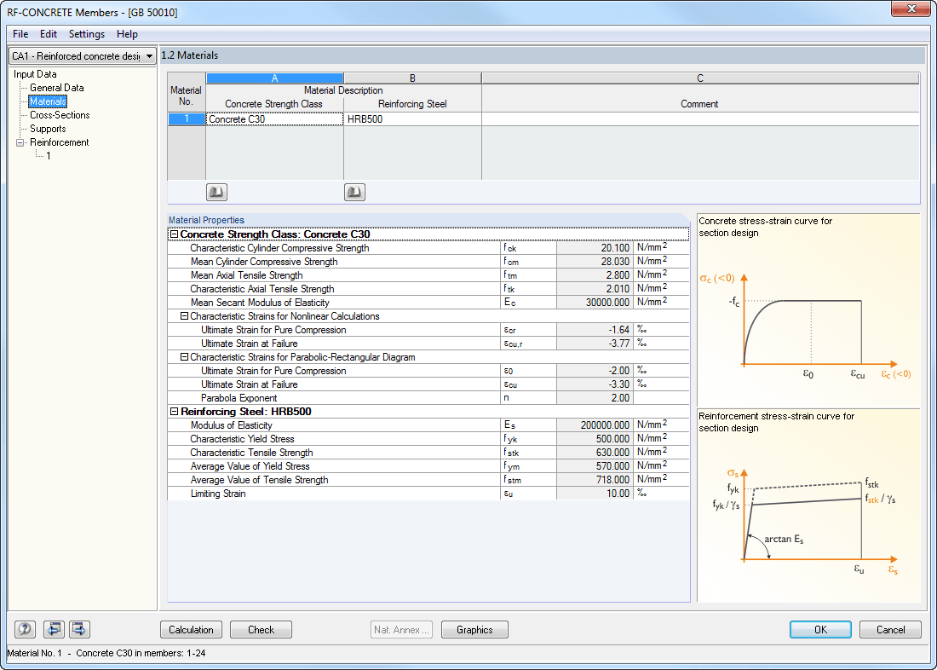
Task: Collapse Concrete Strength Class C30 section
Action: 174,234
